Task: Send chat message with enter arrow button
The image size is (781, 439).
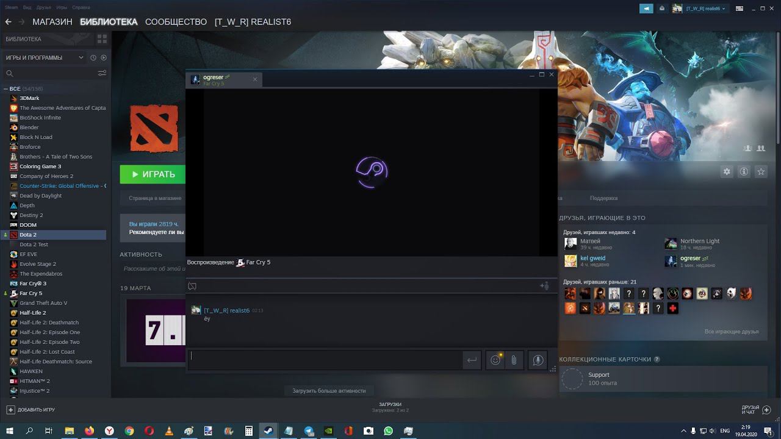Action: pyautogui.click(x=472, y=360)
